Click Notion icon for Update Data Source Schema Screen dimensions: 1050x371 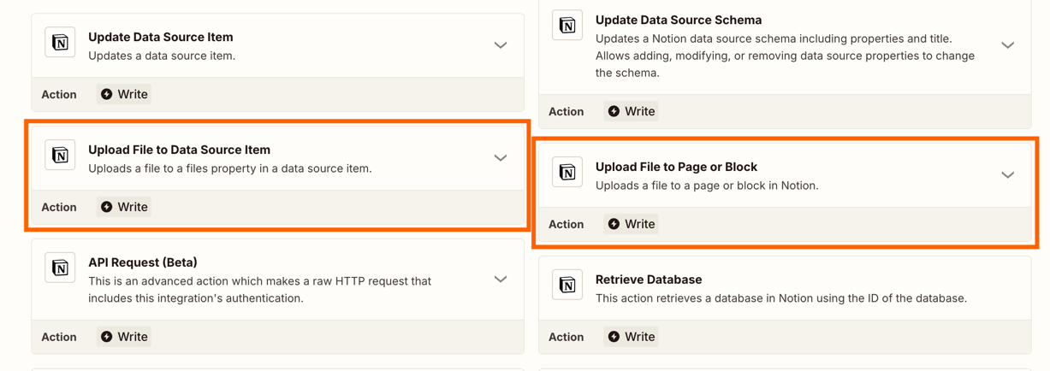point(567,26)
